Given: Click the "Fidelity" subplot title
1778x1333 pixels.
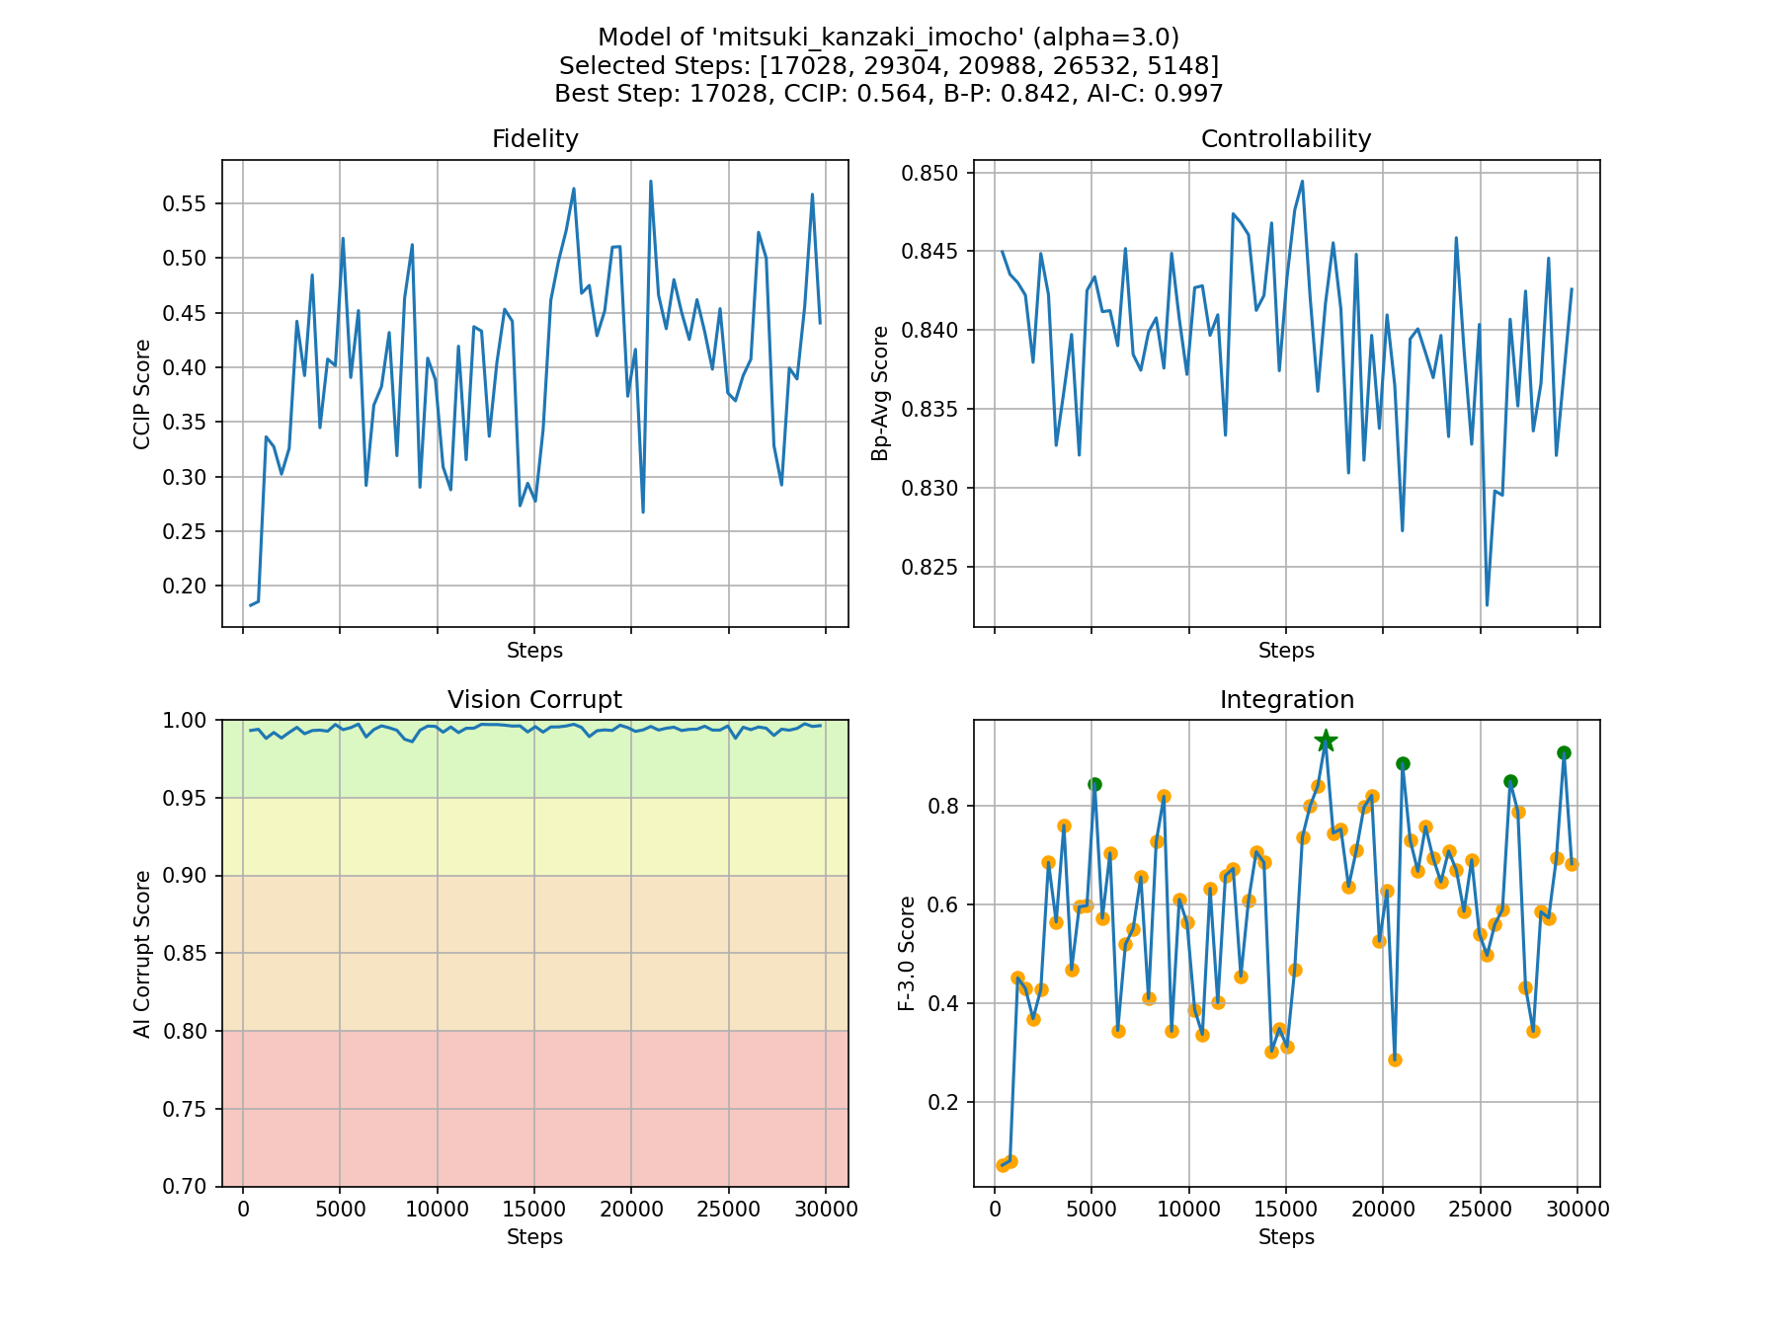Looking at the screenshot, I should pos(535,139).
